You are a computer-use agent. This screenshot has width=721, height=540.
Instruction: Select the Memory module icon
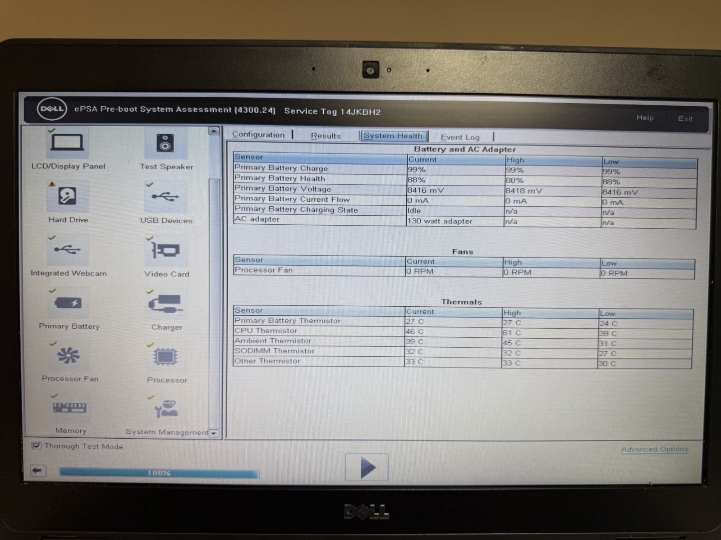click(69, 408)
